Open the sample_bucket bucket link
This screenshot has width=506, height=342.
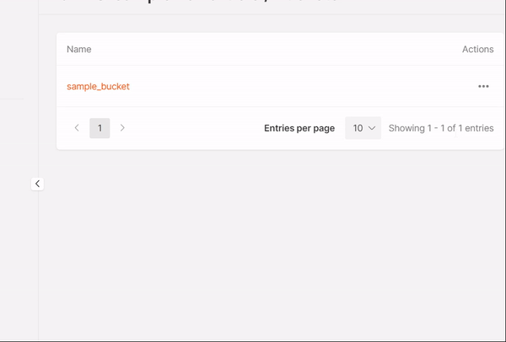98,86
